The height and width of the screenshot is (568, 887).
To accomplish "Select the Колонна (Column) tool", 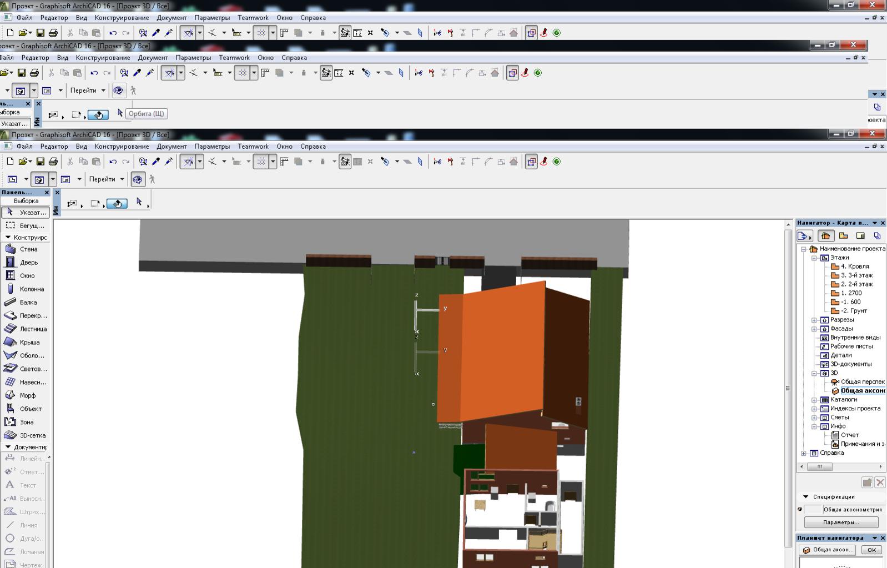I will coord(26,289).
